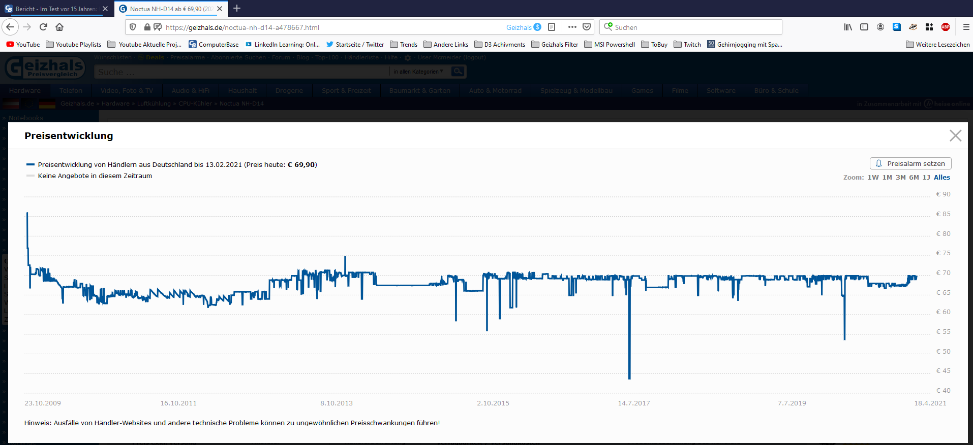Viewport: 973px width, 445px height.
Task: Close the Preisentwicklung dialog
Action: pos(956,135)
